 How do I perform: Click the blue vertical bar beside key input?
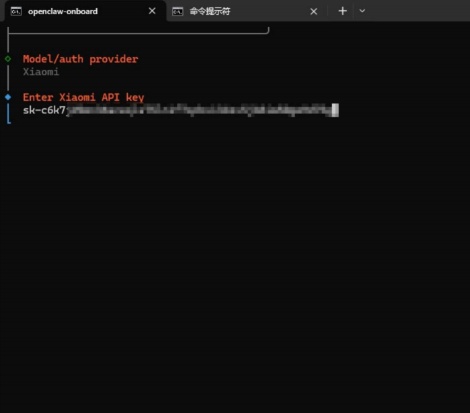pyautogui.click(x=8, y=113)
